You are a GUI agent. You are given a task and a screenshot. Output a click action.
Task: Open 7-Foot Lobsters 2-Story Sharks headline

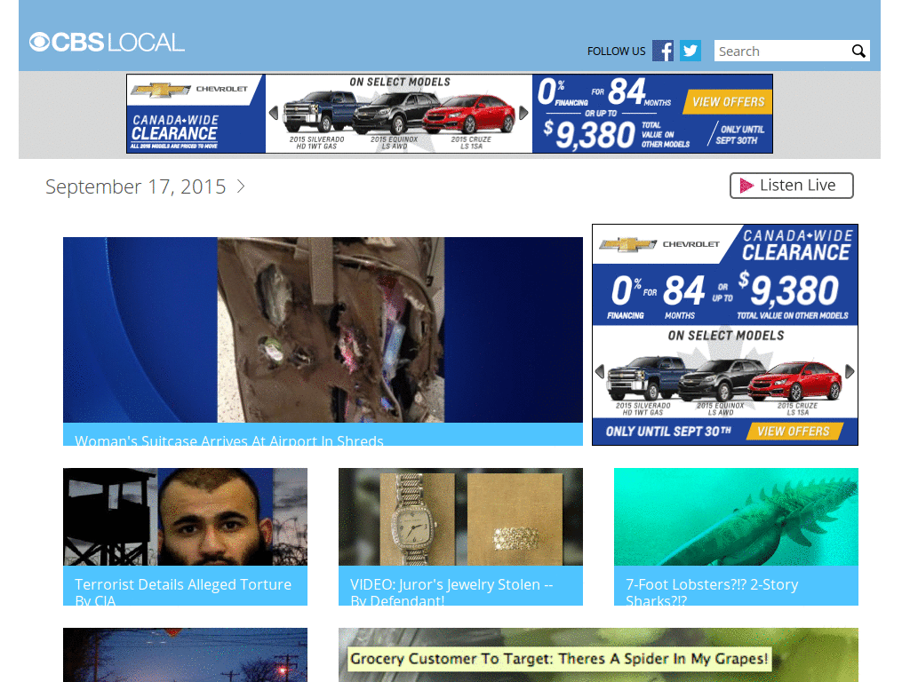712,592
